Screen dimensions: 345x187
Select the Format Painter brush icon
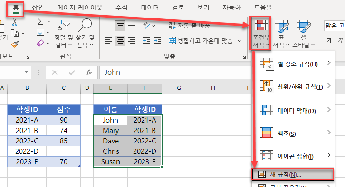click(x=15, y=45)
